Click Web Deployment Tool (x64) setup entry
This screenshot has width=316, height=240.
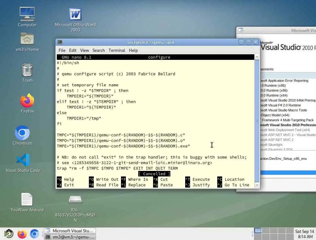coord(285,130)
